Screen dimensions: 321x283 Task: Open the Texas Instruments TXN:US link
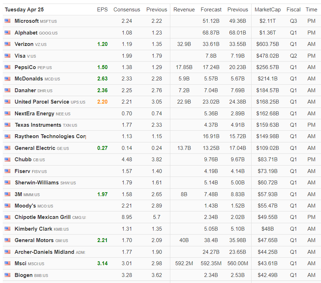[x=46, y=125]
